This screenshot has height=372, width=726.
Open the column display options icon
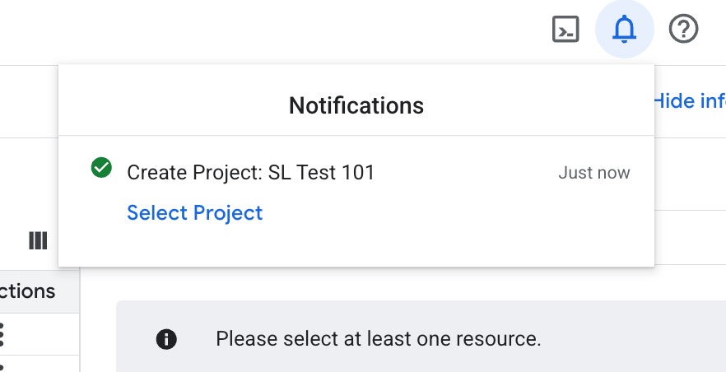tap(38, 240)
